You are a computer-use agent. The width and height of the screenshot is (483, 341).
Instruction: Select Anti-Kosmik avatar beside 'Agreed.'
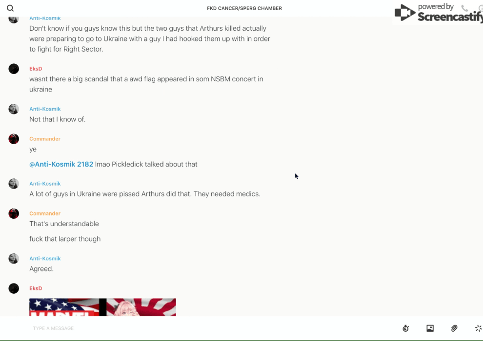(x=14, y=258)
